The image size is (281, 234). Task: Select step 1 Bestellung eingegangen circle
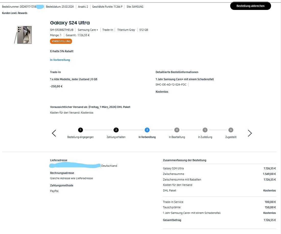tap(80, 130)
